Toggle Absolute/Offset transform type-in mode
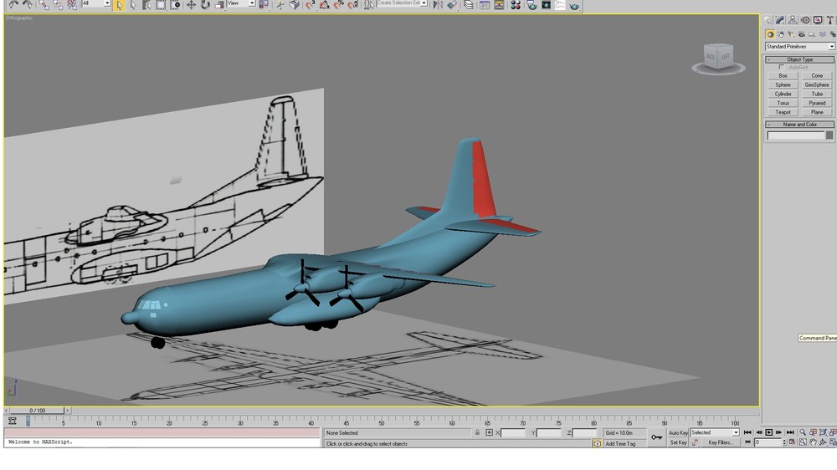837x470 pixels. coord(489,432)
